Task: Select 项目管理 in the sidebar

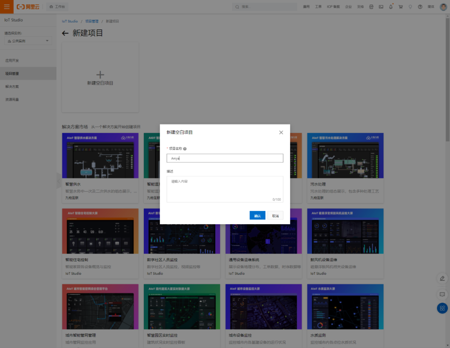Action: click(28, 74)
